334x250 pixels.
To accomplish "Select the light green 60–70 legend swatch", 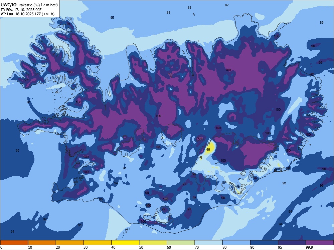I will point(181,243).
